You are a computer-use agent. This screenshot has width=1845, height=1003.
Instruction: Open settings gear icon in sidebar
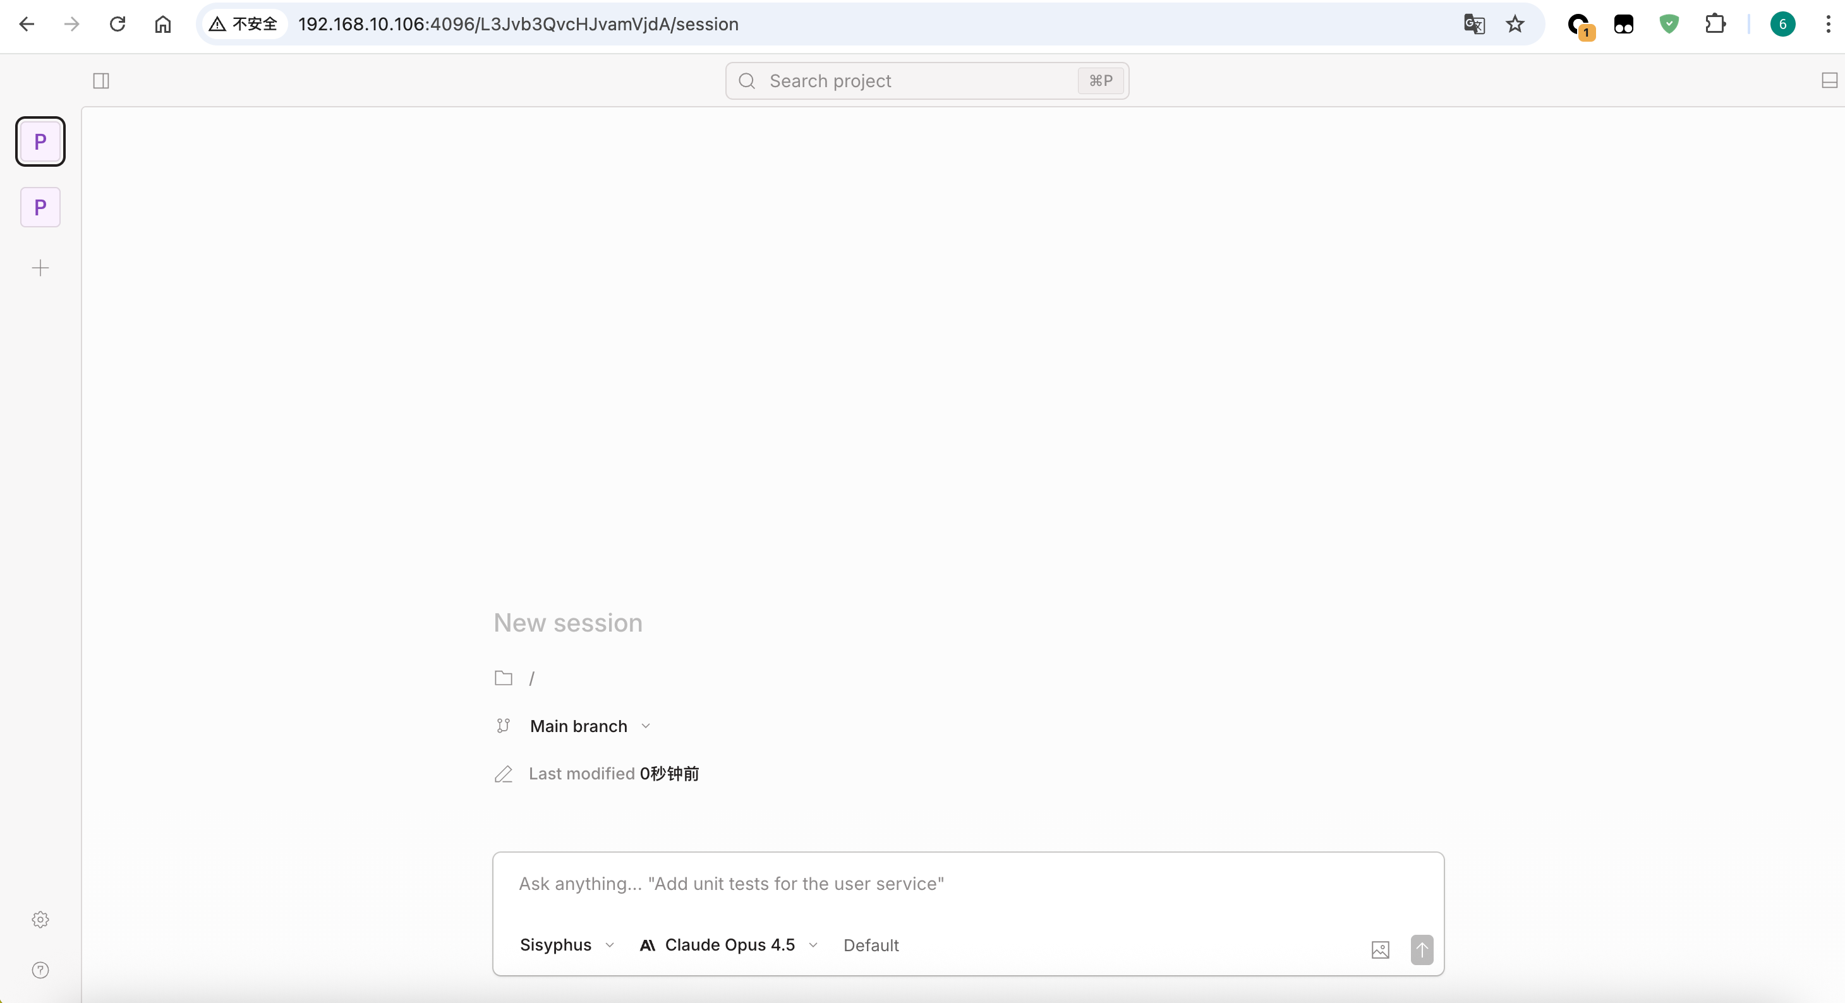click(40, 919)
